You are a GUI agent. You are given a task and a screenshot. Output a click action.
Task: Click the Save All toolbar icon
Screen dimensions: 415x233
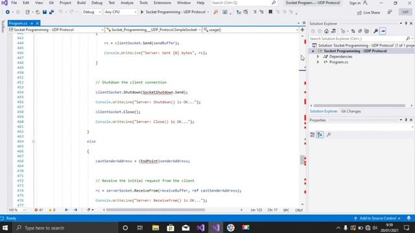[x=52, y=12]
